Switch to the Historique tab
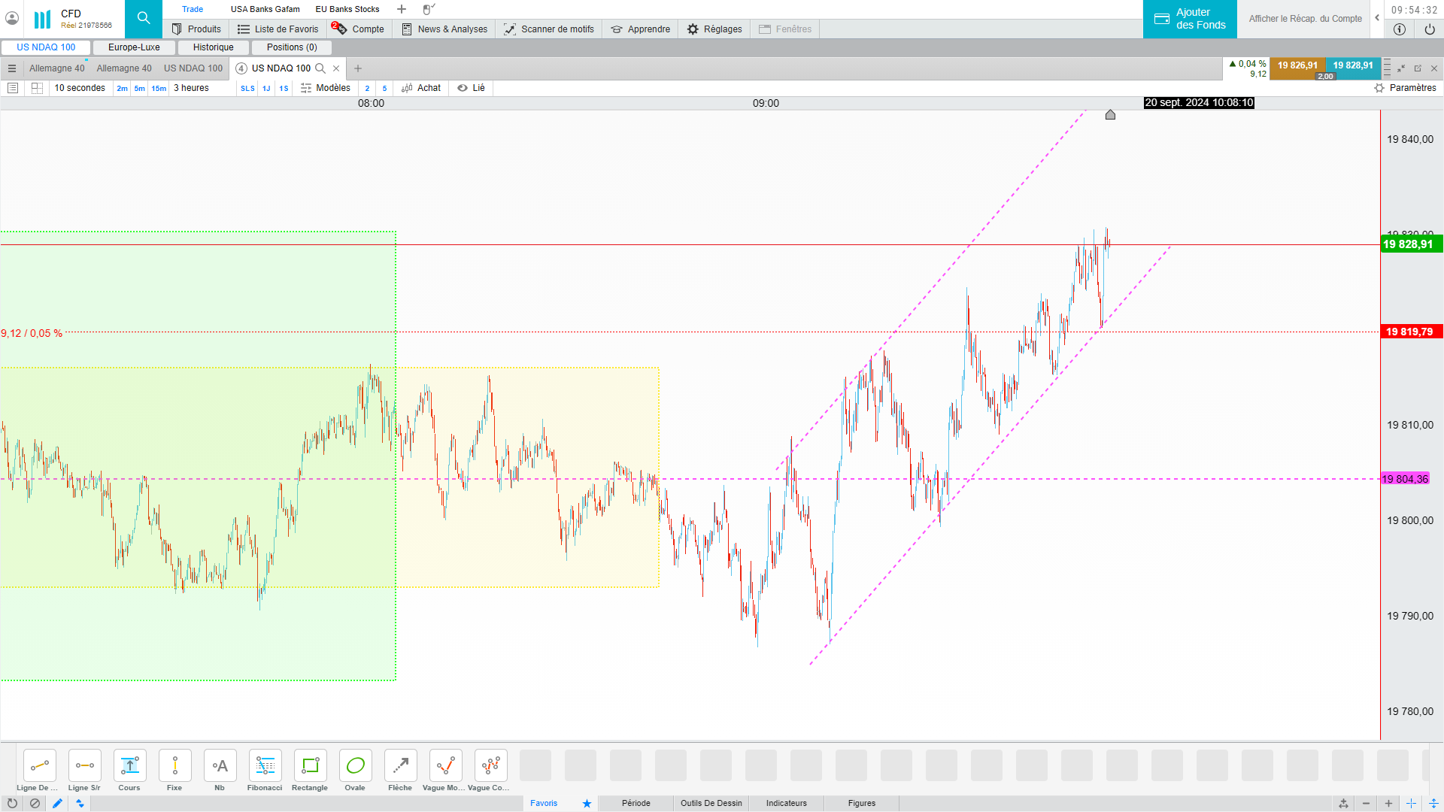This screenshot has width=1444, height=812. click(x=213, y=47)
